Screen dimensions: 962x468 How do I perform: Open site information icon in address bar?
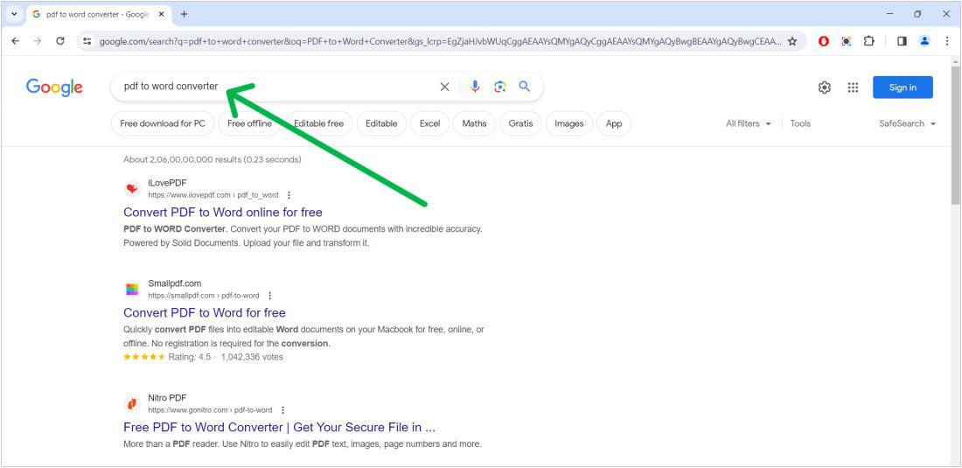87,41
